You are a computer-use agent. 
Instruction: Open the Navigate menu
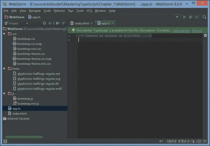tap(35, 11)
